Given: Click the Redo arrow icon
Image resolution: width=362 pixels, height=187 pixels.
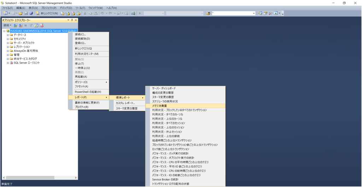Looking at the screenshot, I should (x=110, y=13).
